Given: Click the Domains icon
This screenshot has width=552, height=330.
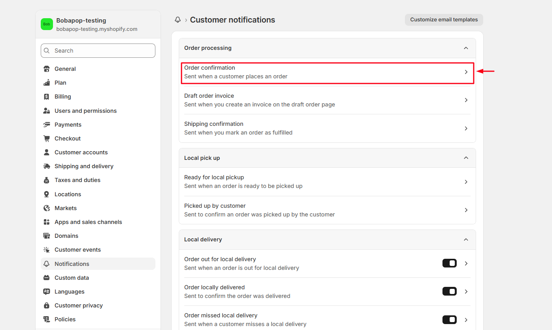Looking at the screenshot, I should coord(47,236).
